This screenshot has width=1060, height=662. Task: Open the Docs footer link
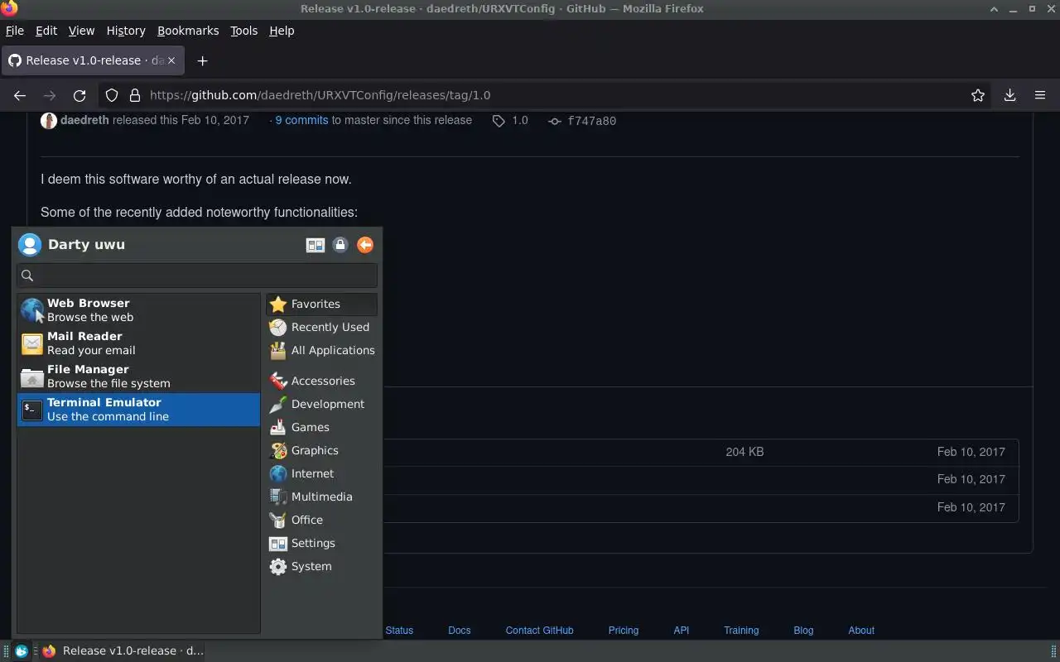click(460, 630)
